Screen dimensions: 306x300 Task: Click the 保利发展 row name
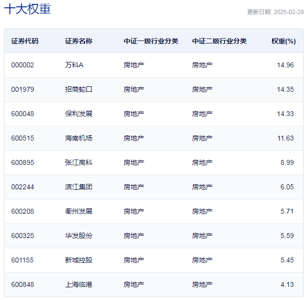tap(79, 114)
